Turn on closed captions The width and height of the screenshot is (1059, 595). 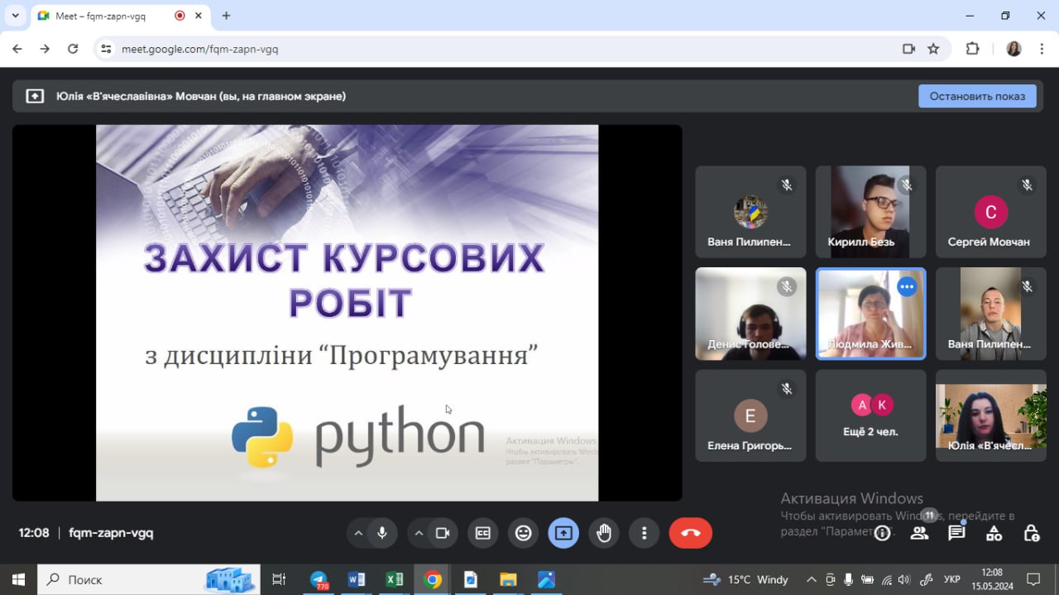coord(482,533)
